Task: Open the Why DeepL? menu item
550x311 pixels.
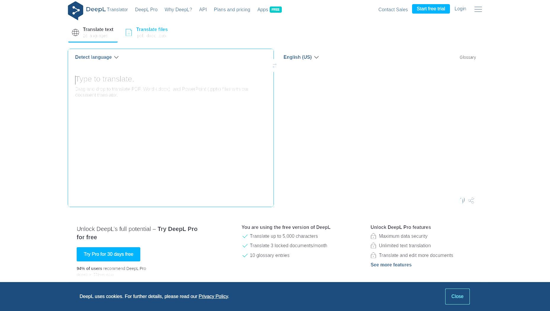Action: (178, 10)
